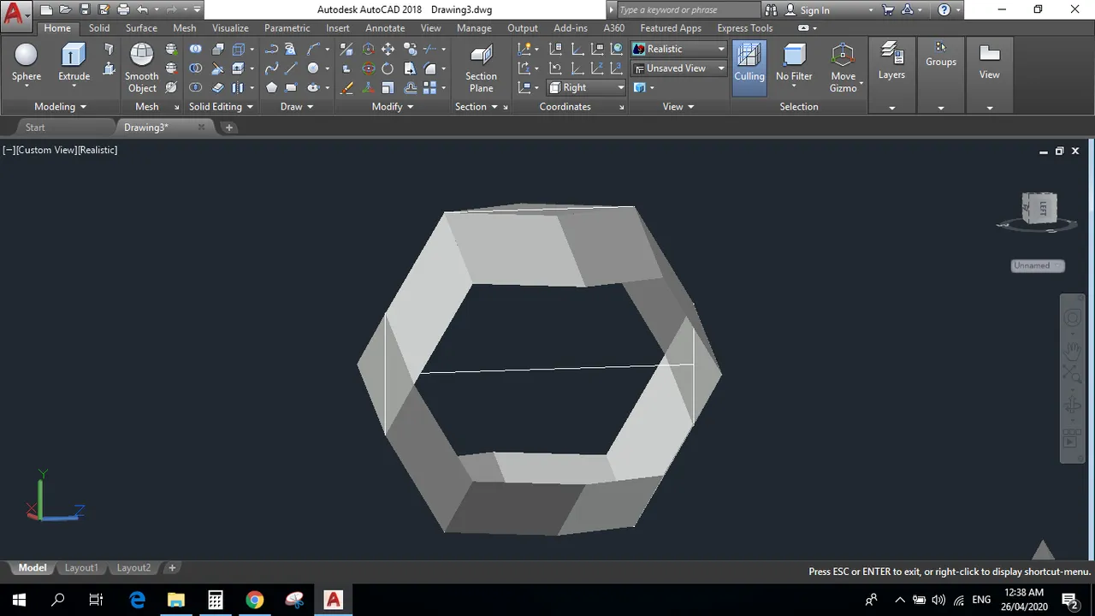Switch to the Layout1 tab
This screenshot has width=1095, height=616.
pyautogui.click(x=81, y=567)
